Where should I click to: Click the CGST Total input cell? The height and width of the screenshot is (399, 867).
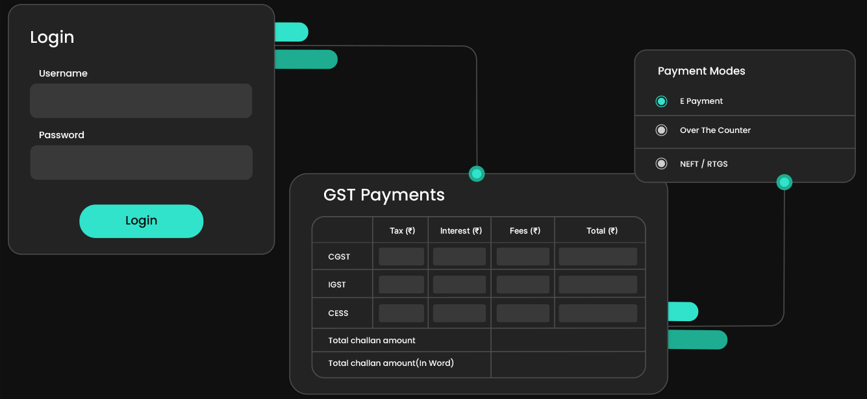599,256
